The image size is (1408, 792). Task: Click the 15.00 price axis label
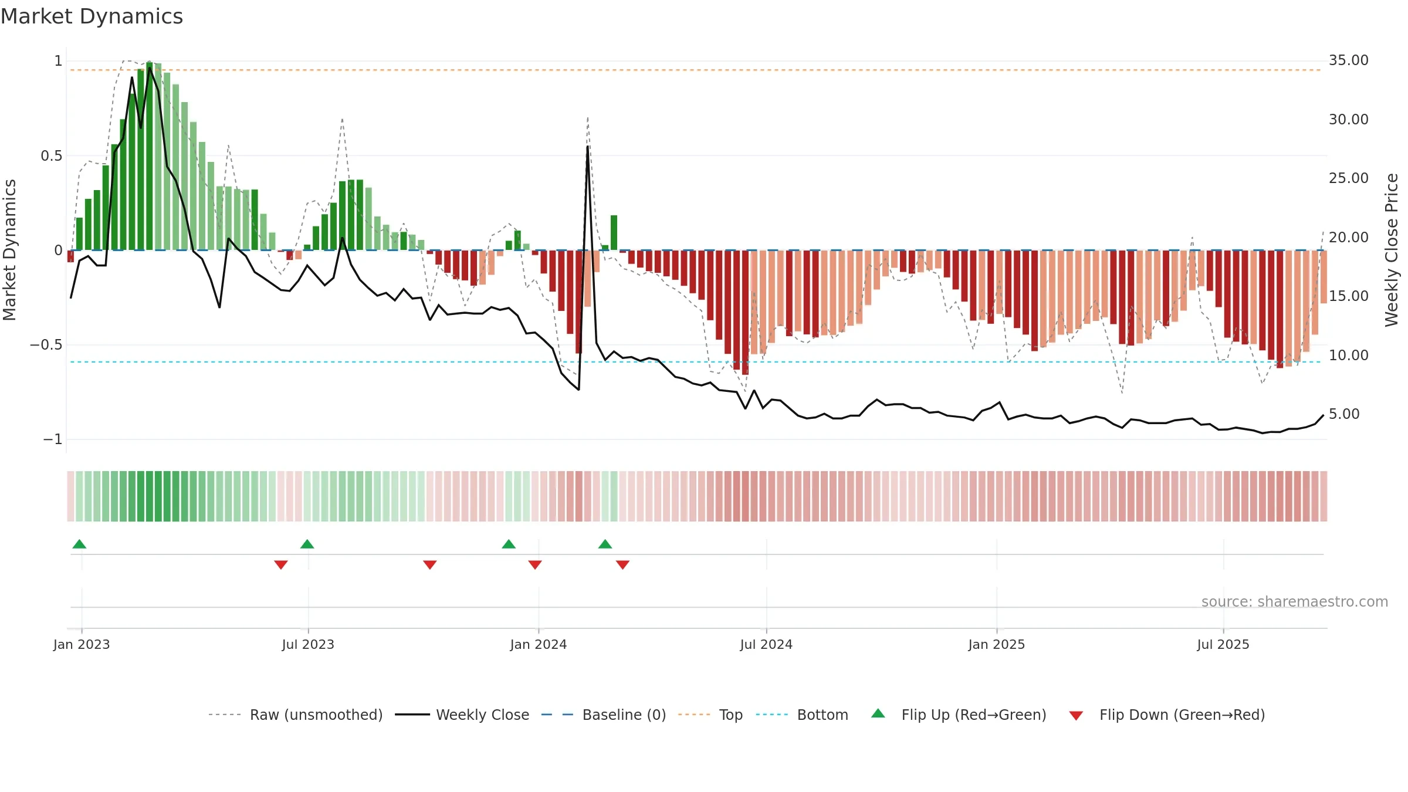1348,296
